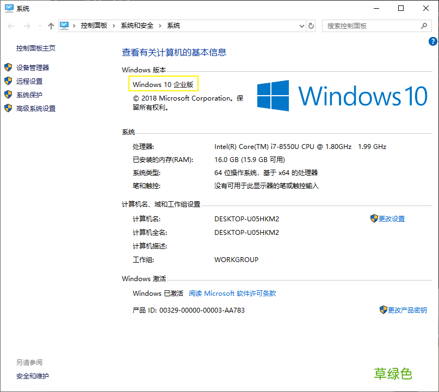Screen dimensions: 439x392
Task: Click WORKGROUP value text
Action: point(236,260)
